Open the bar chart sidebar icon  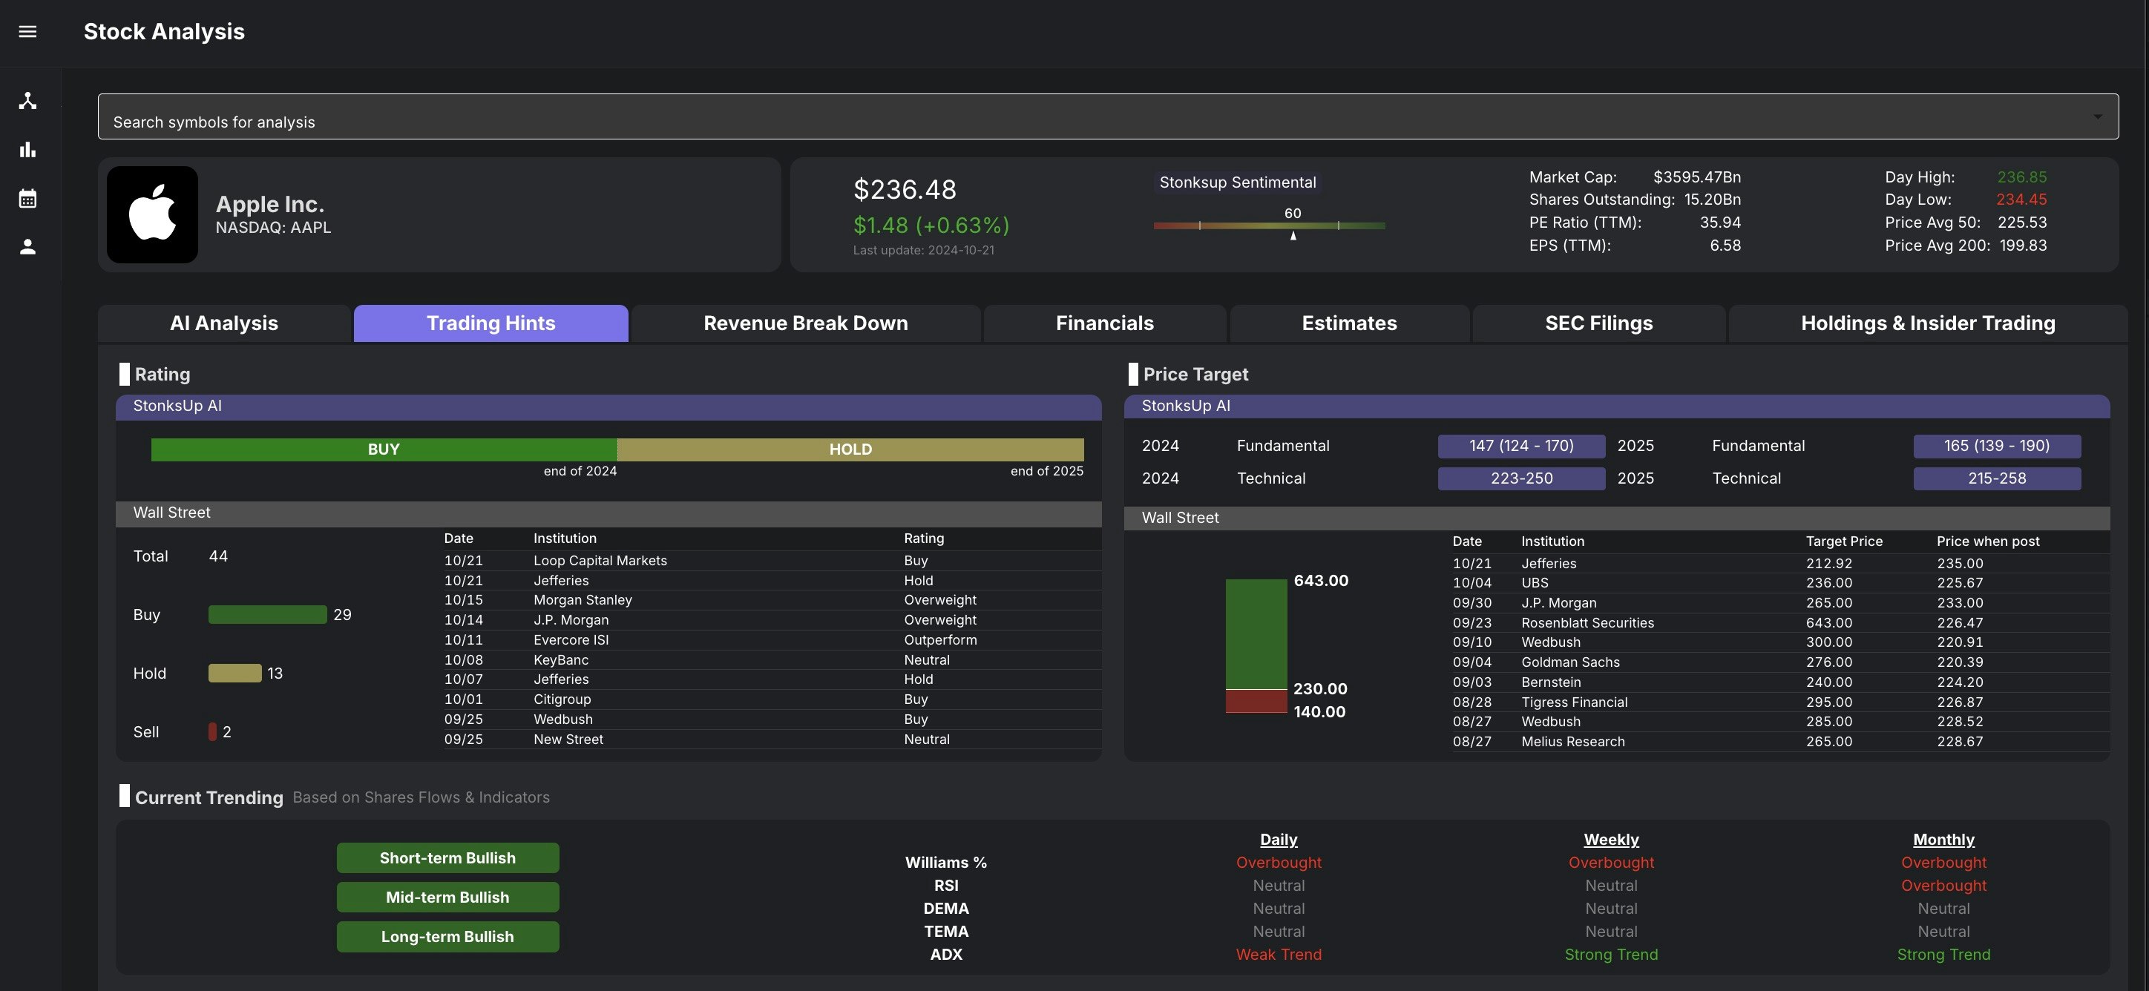(27, 150)
